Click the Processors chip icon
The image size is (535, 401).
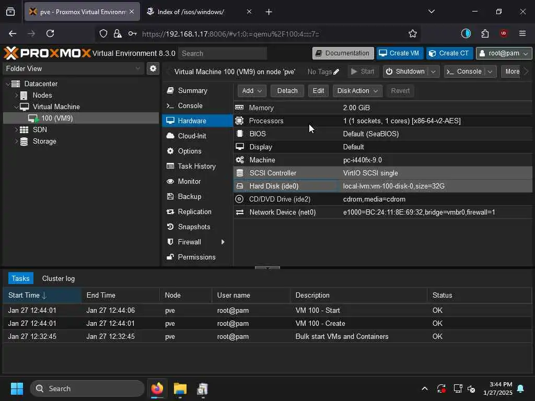coord(239,121)
